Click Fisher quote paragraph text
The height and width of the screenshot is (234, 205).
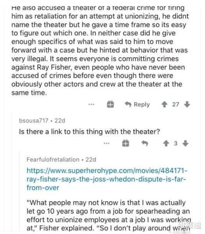point(109,215)
